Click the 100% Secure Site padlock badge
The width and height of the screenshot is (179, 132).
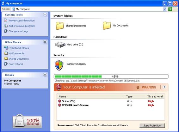(27, 121)
